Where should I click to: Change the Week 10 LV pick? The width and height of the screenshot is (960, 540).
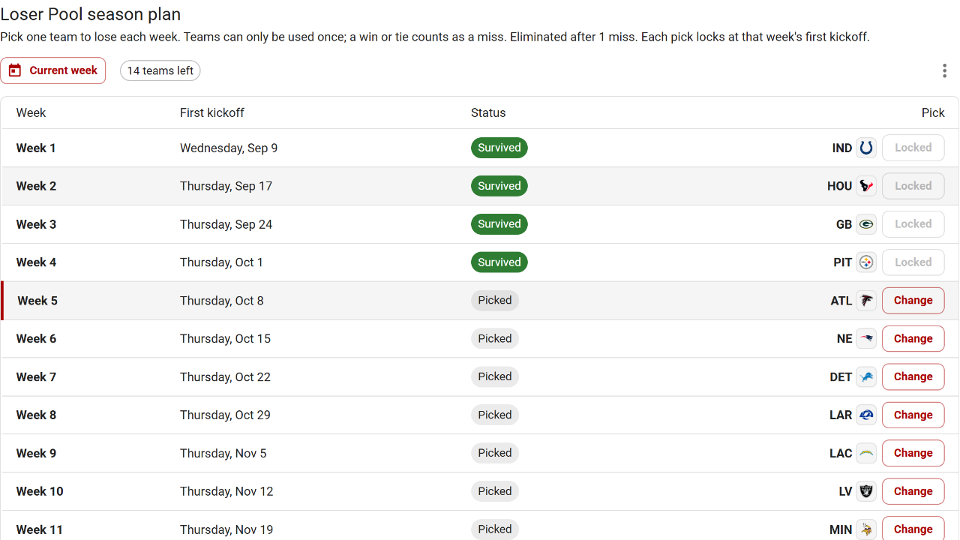point(913,491)
